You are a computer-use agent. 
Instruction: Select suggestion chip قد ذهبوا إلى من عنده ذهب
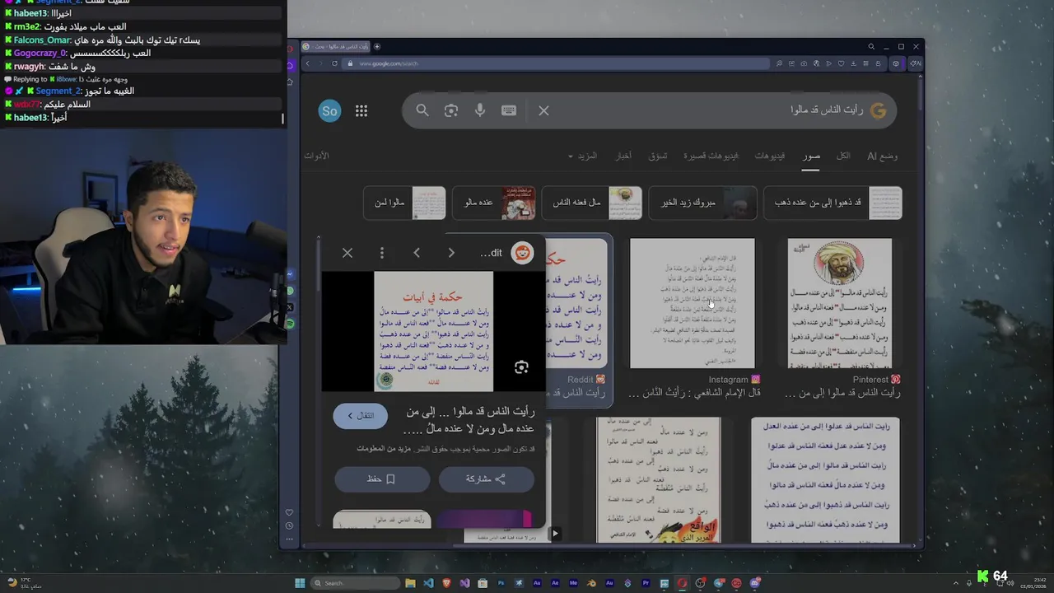832,203
